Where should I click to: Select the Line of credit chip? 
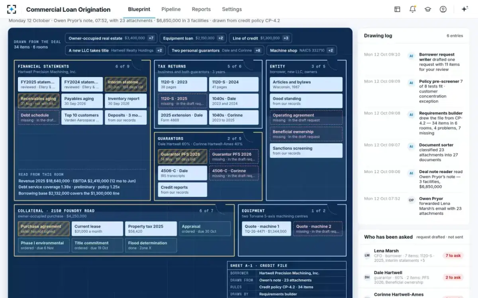pos(261,38)
